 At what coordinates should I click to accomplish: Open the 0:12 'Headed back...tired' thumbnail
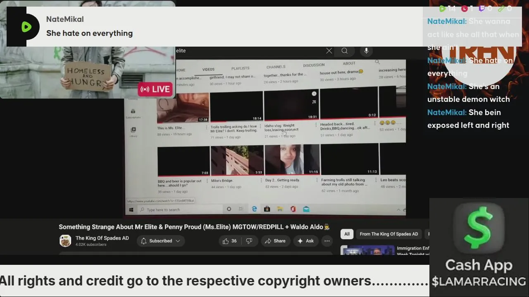coord(349,102)
